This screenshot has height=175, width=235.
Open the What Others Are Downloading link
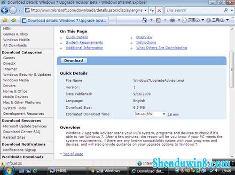161,48
